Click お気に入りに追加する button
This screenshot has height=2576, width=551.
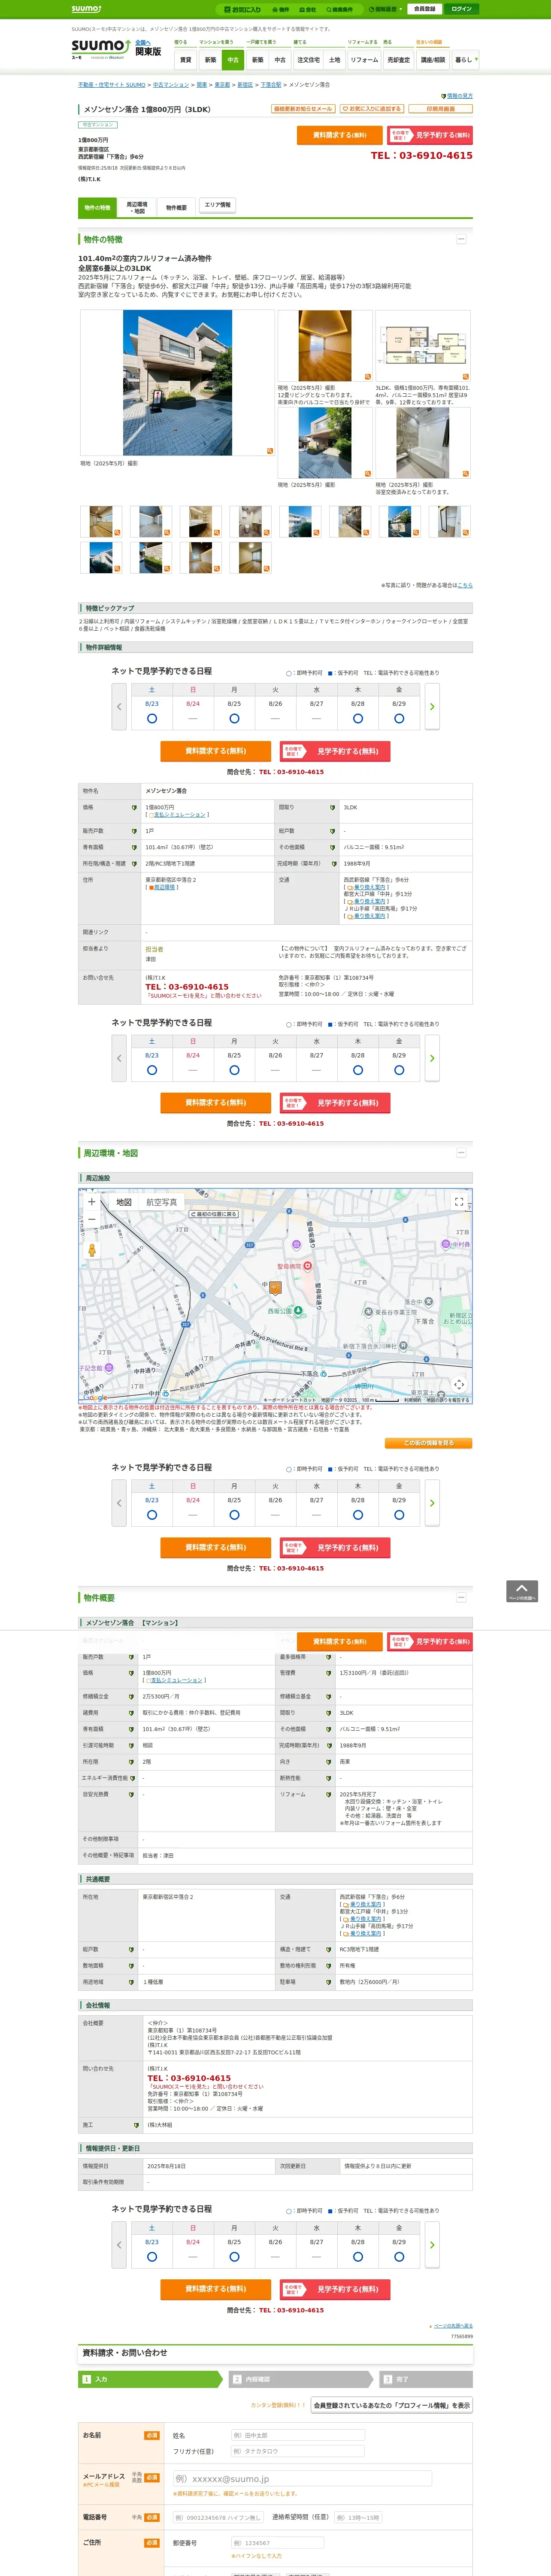click(372, 109)
